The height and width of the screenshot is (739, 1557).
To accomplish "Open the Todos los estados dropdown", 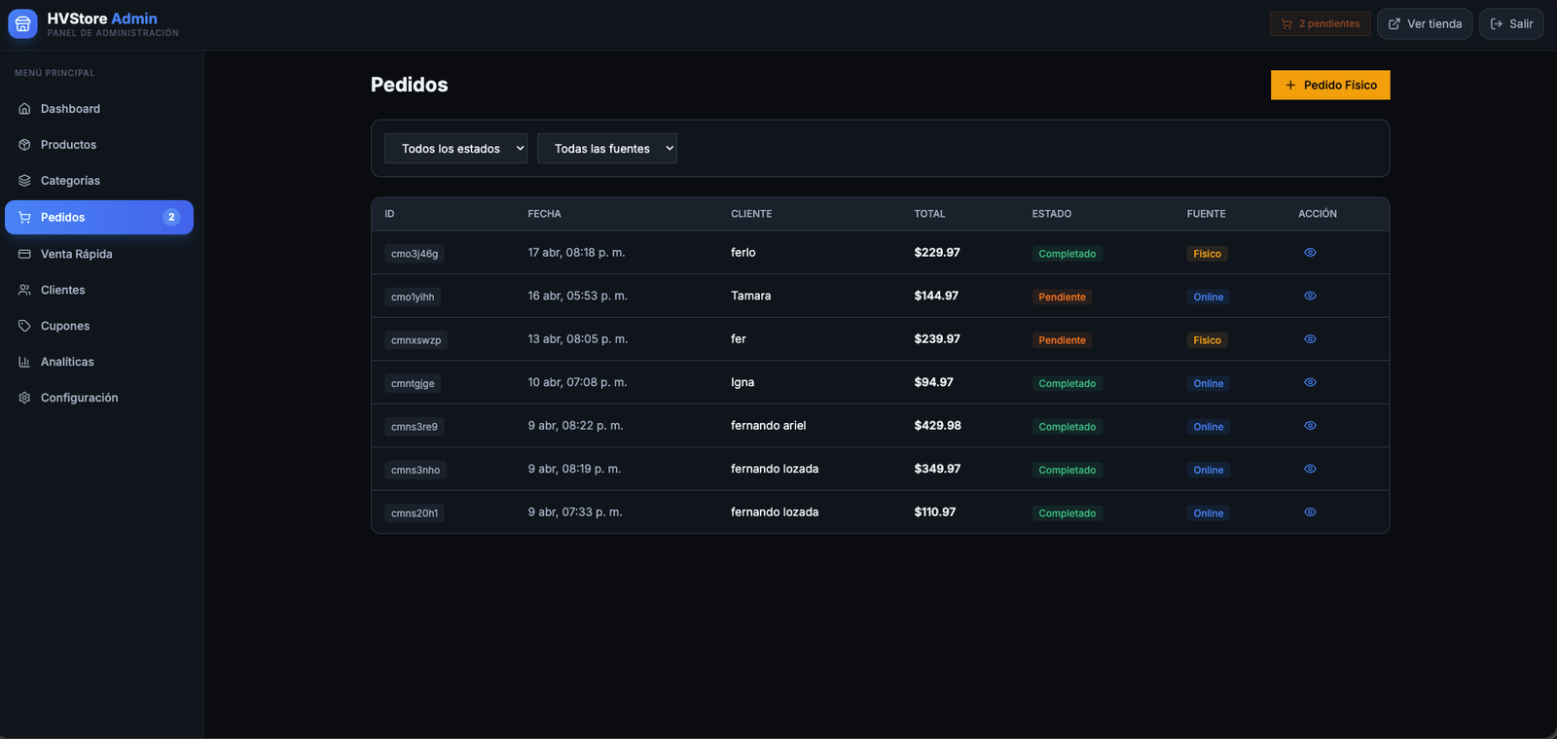I will [456, 149].
